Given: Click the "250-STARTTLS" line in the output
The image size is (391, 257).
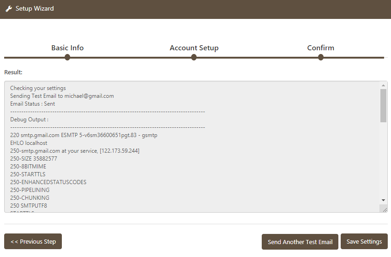Looking at the screenshot, I should coord(28,174).
